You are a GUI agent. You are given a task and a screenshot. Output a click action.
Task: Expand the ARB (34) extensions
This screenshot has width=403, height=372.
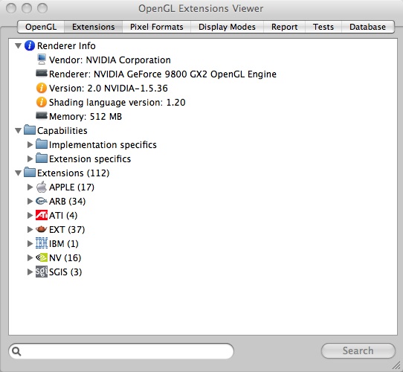(30, 201)
